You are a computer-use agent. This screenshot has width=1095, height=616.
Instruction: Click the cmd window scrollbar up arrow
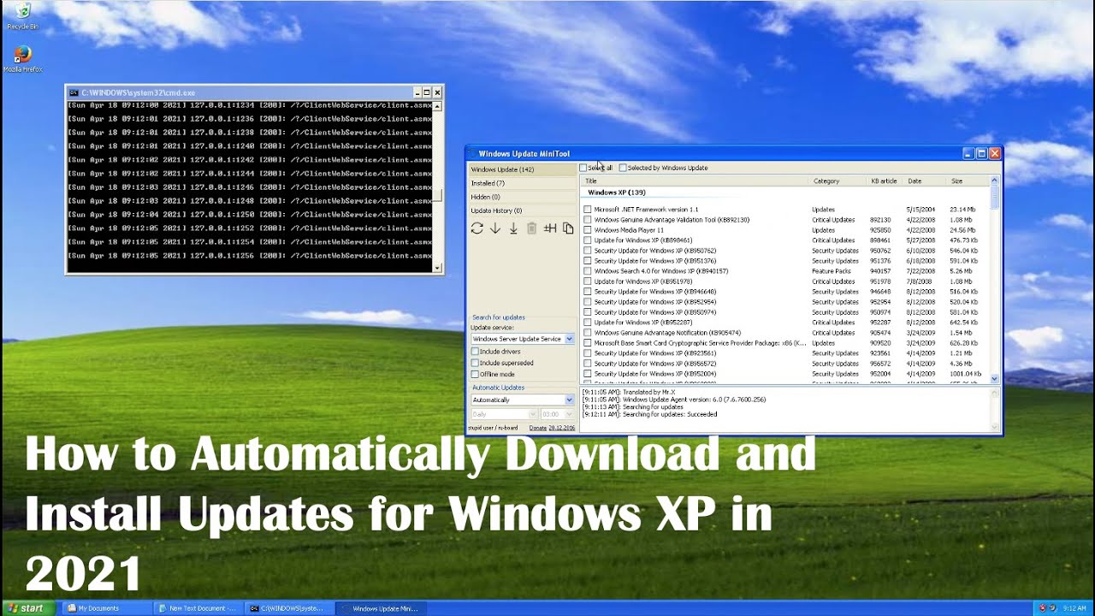(x=438, y=106)
